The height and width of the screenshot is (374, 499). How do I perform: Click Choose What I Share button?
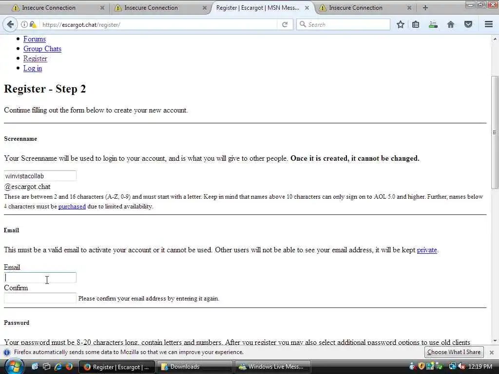(x=454, y=352)
